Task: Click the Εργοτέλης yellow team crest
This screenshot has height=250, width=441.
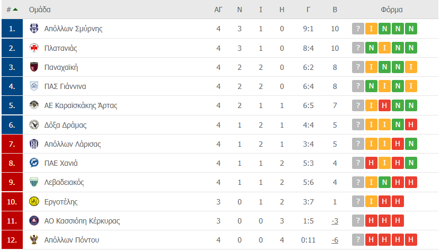Action: pos(34,202)
